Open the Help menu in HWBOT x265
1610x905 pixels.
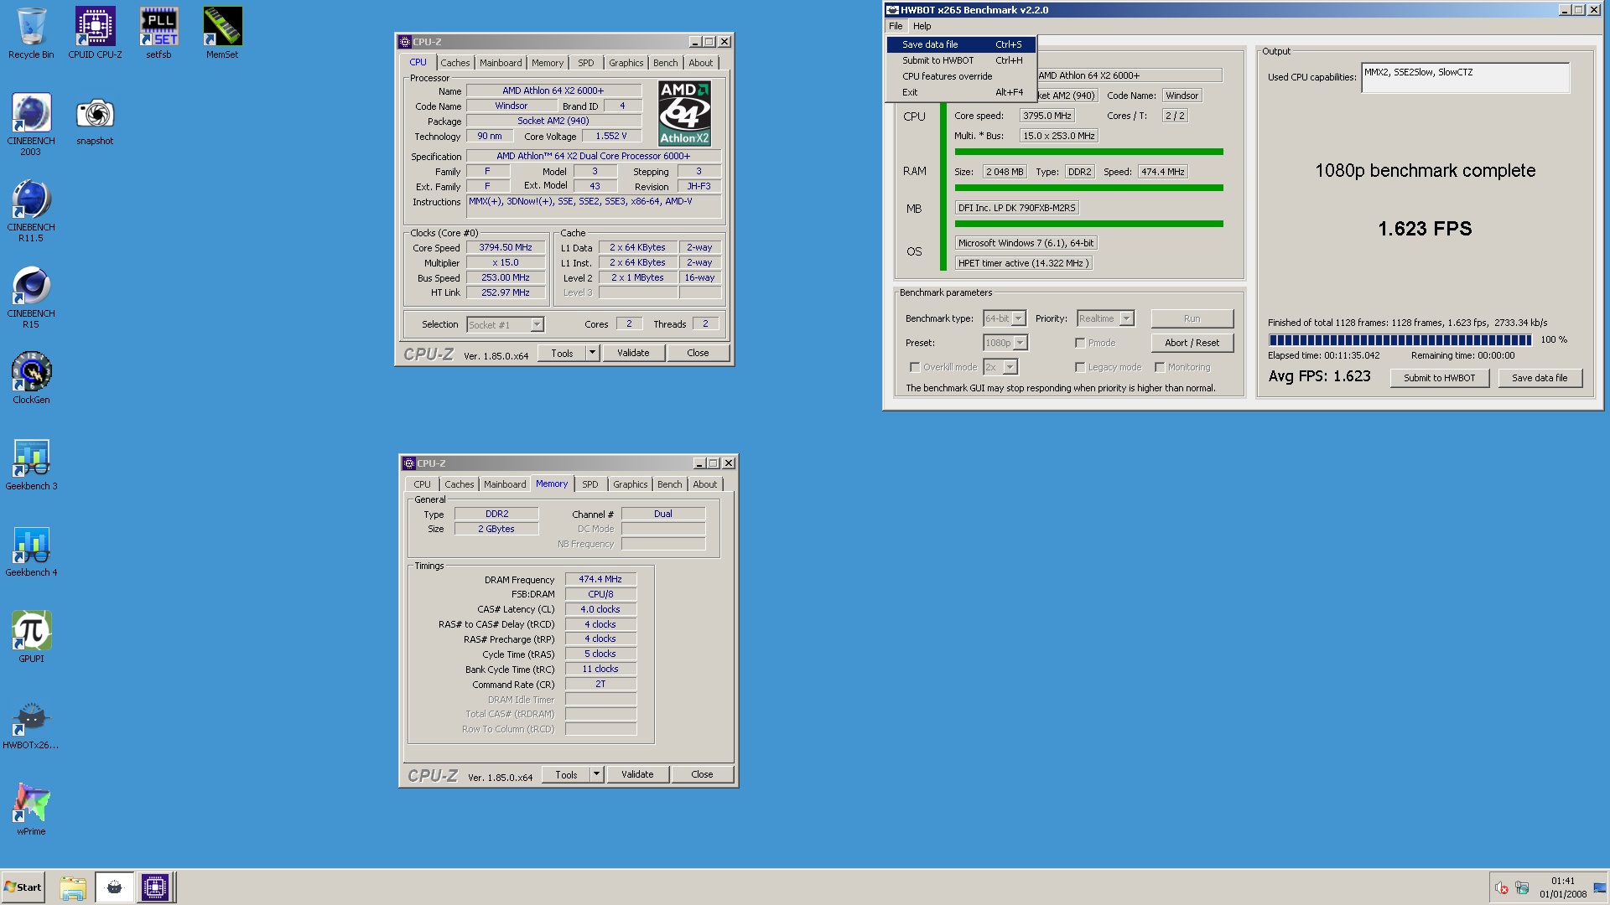point(922,26)
